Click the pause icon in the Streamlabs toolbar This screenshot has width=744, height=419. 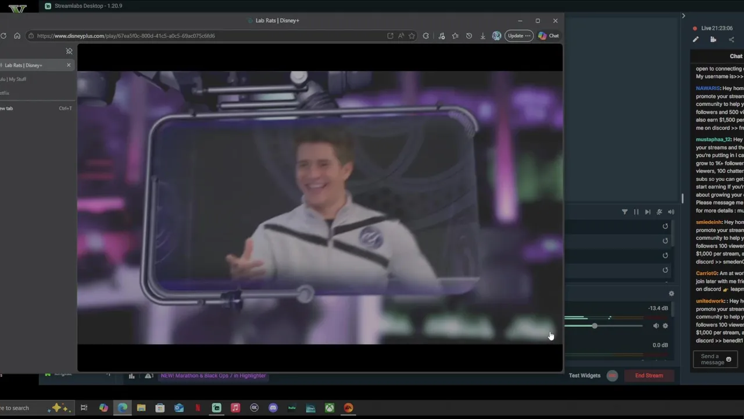(636, 212)
